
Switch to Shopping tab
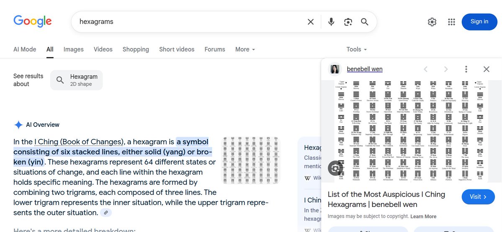pyautogui.click(x=136, y=49)
